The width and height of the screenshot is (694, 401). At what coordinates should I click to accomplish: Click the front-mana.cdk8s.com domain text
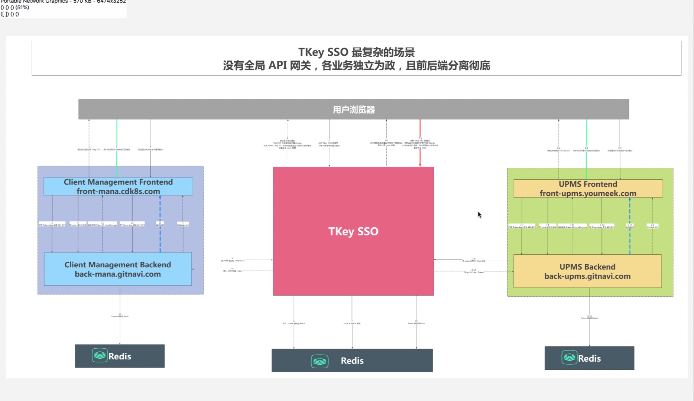[x=118, y=191]
